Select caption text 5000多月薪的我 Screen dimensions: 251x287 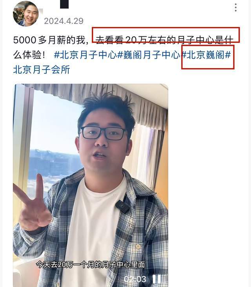click(50, 40)
